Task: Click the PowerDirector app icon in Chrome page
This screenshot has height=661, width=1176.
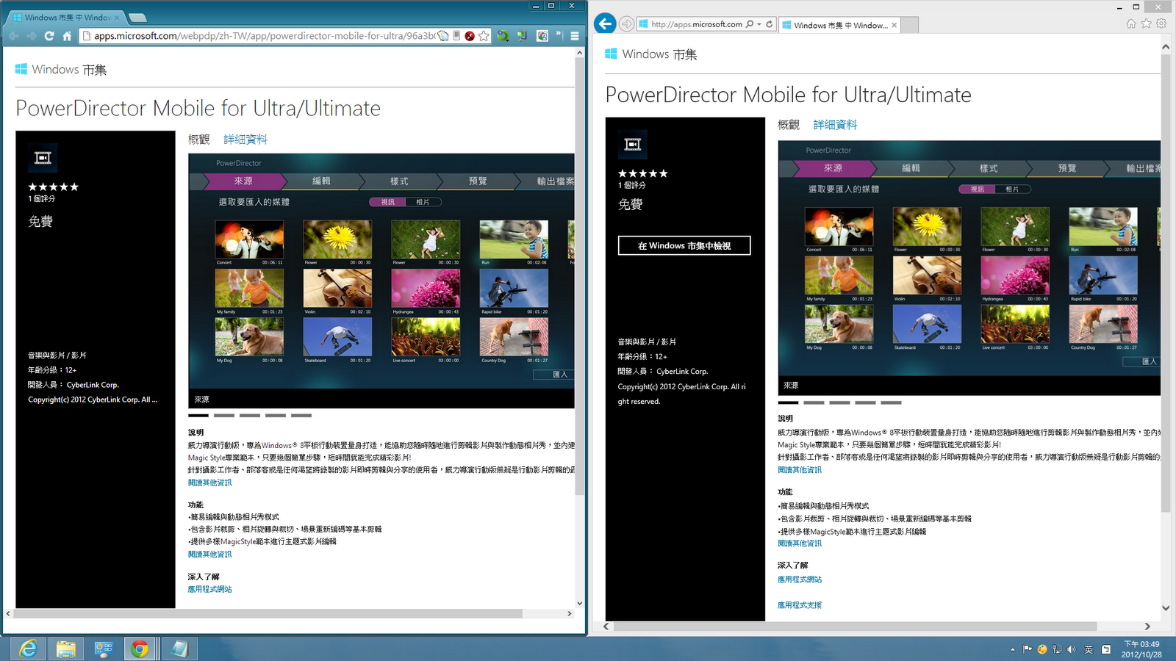Action: pos(43,158)
